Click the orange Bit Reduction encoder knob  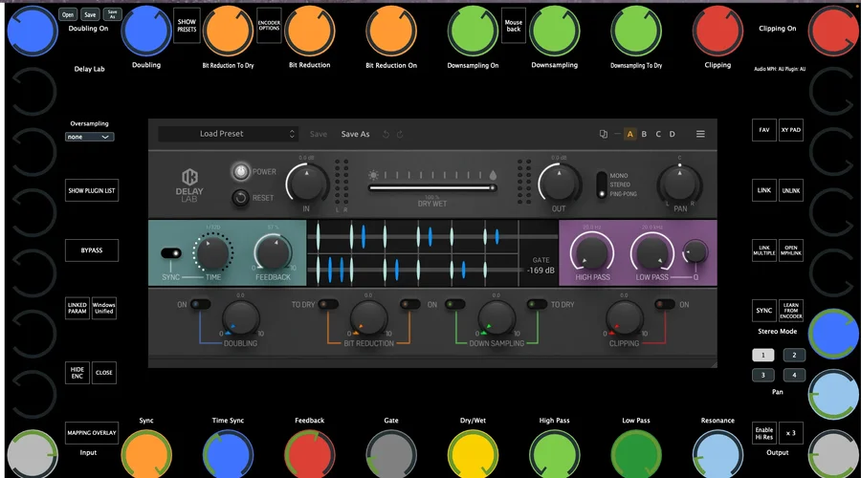point(310,31)
